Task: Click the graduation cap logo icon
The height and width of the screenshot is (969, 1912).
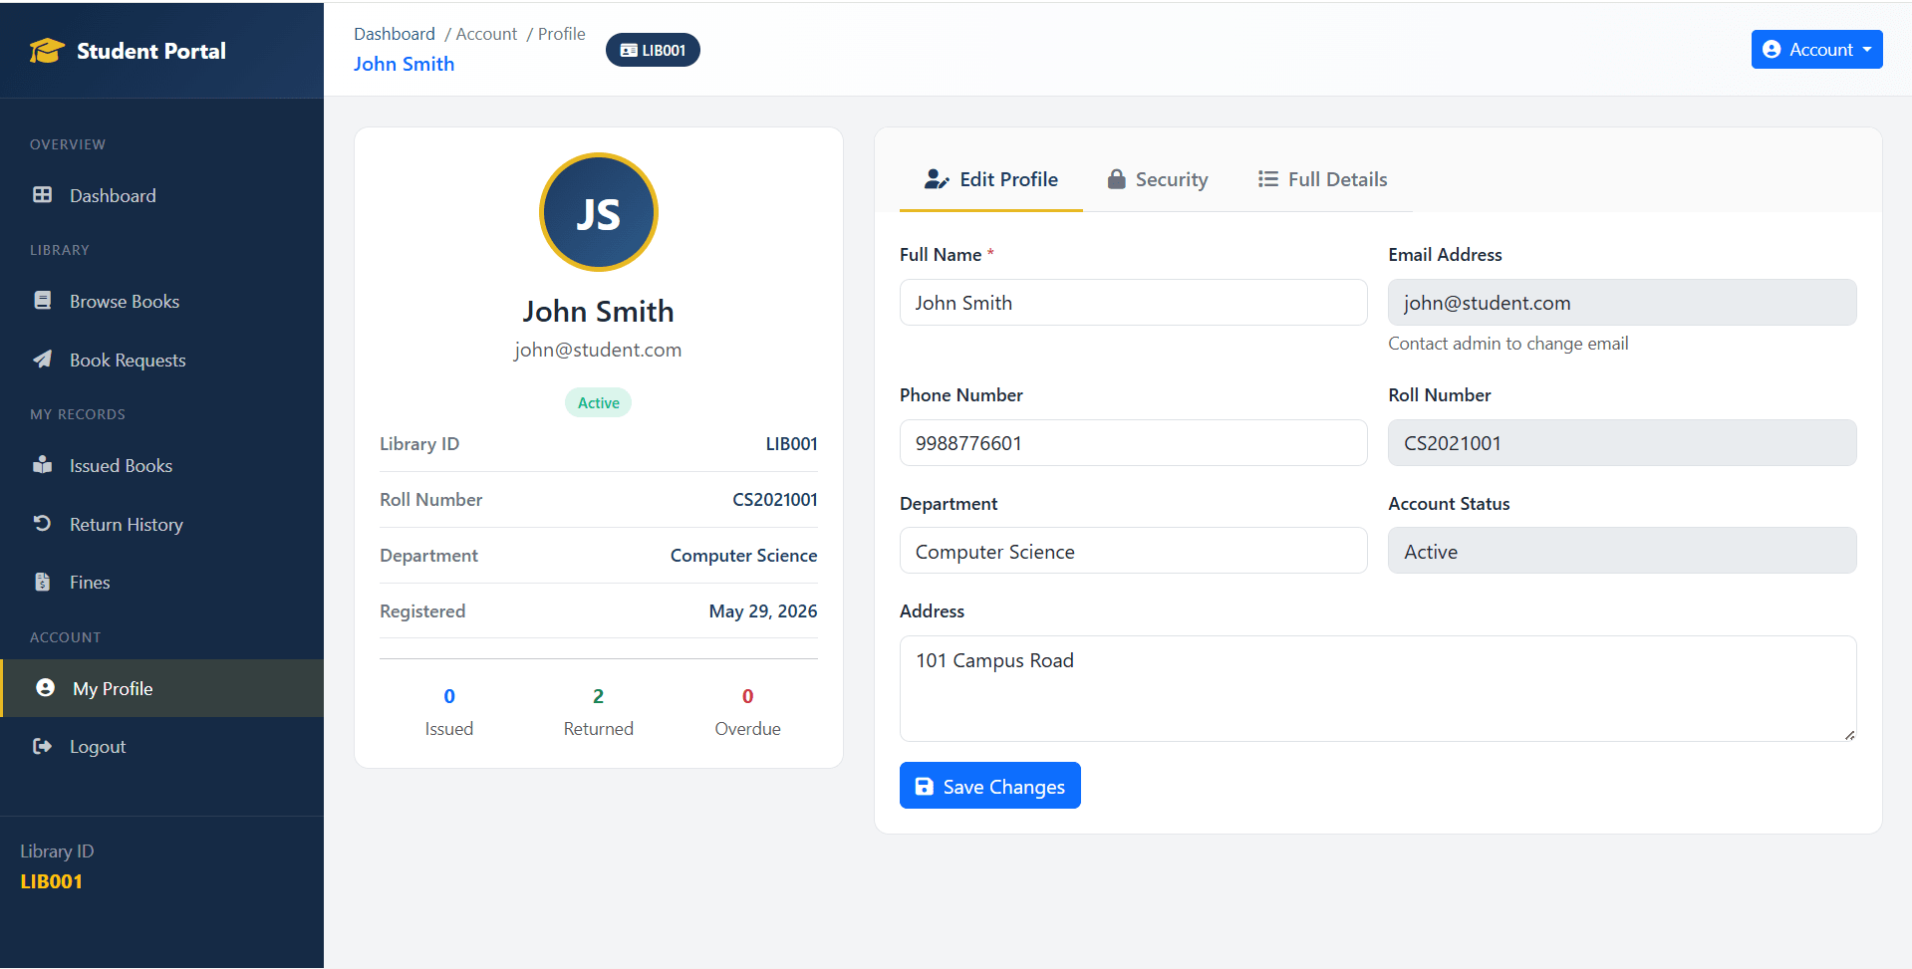Action: coord(47,51)
